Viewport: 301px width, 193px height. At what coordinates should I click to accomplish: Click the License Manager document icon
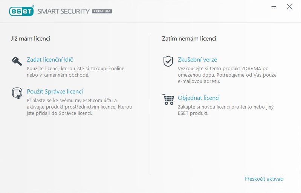[17, 93]
